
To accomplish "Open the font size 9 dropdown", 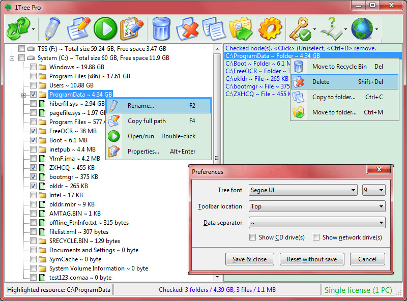I will pyautogui.click(x=373, y=190).
